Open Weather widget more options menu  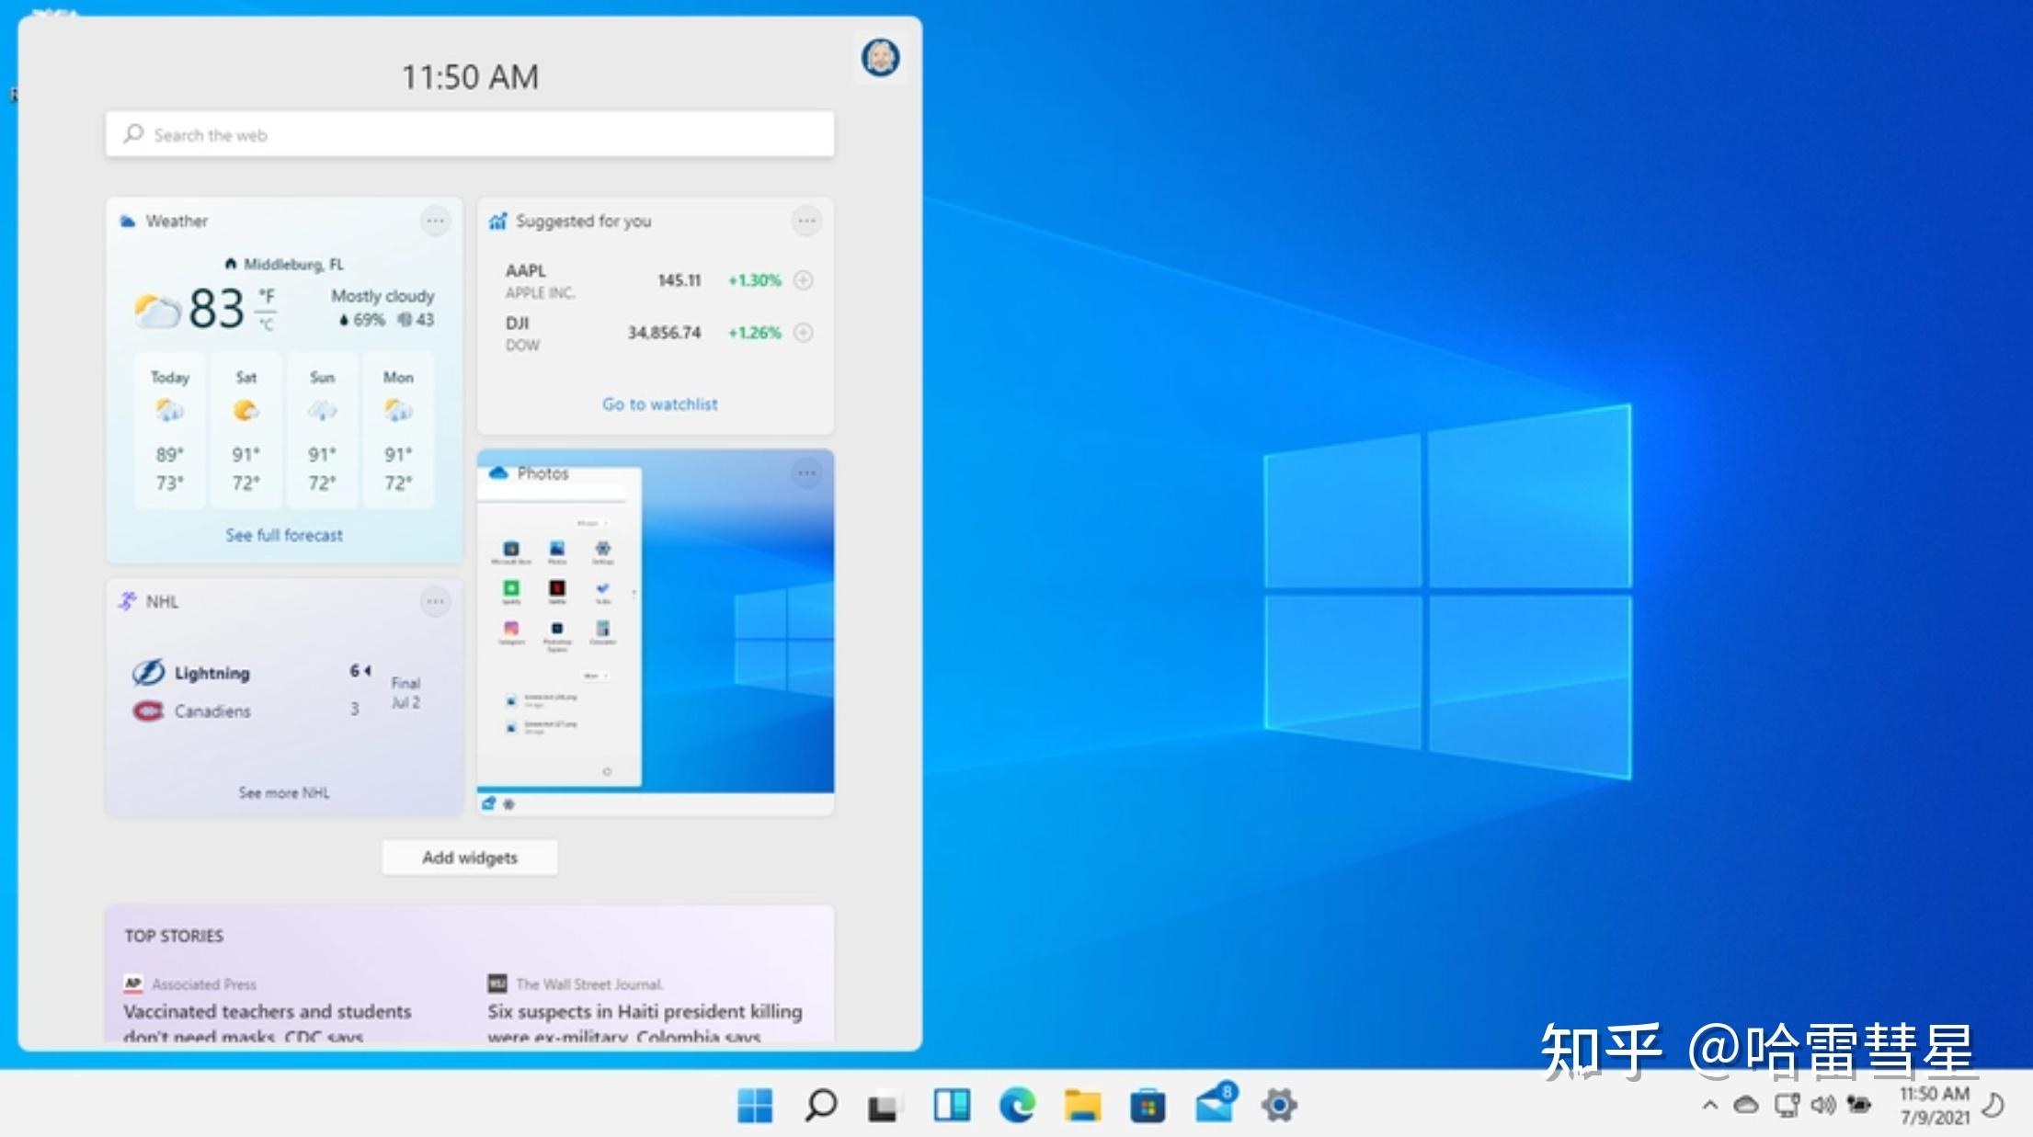pyautogui.click(x=435, y=221)
